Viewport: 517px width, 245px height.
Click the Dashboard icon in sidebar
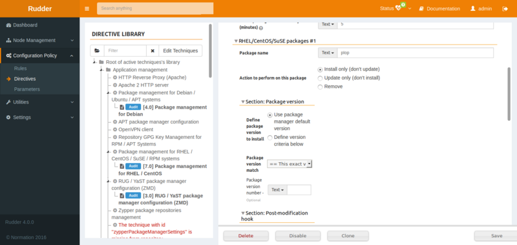[8, 25]
